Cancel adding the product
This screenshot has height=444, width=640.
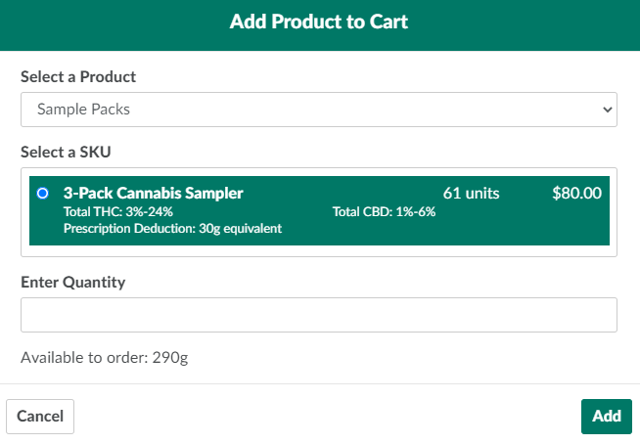tap(40, 416)
